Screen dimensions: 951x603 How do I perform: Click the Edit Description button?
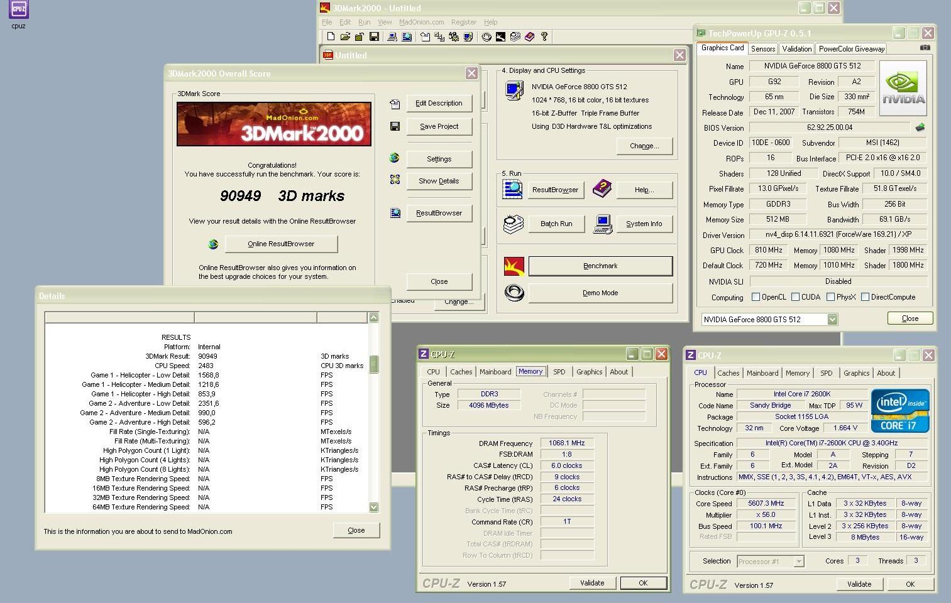point(439,104)
